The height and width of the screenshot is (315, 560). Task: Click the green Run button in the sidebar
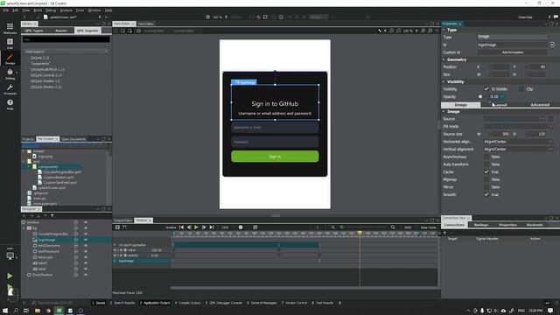coord(10,276)
